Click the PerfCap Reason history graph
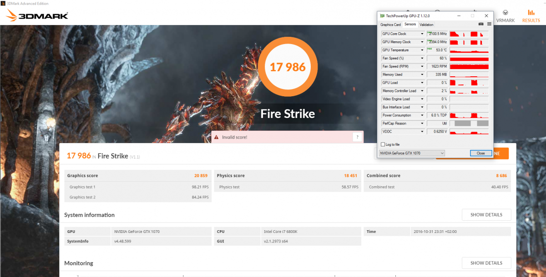The image size is (546, 277). point(469,124)
